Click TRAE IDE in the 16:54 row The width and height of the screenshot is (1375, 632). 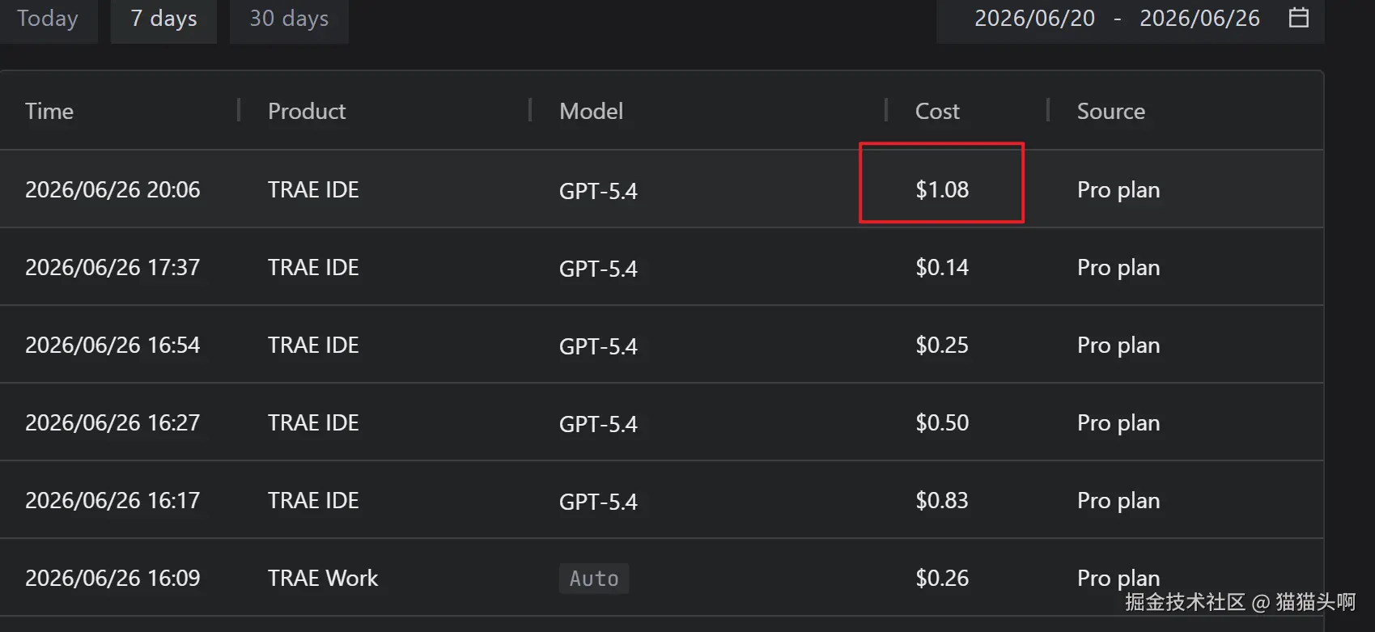tap(313, 345)
